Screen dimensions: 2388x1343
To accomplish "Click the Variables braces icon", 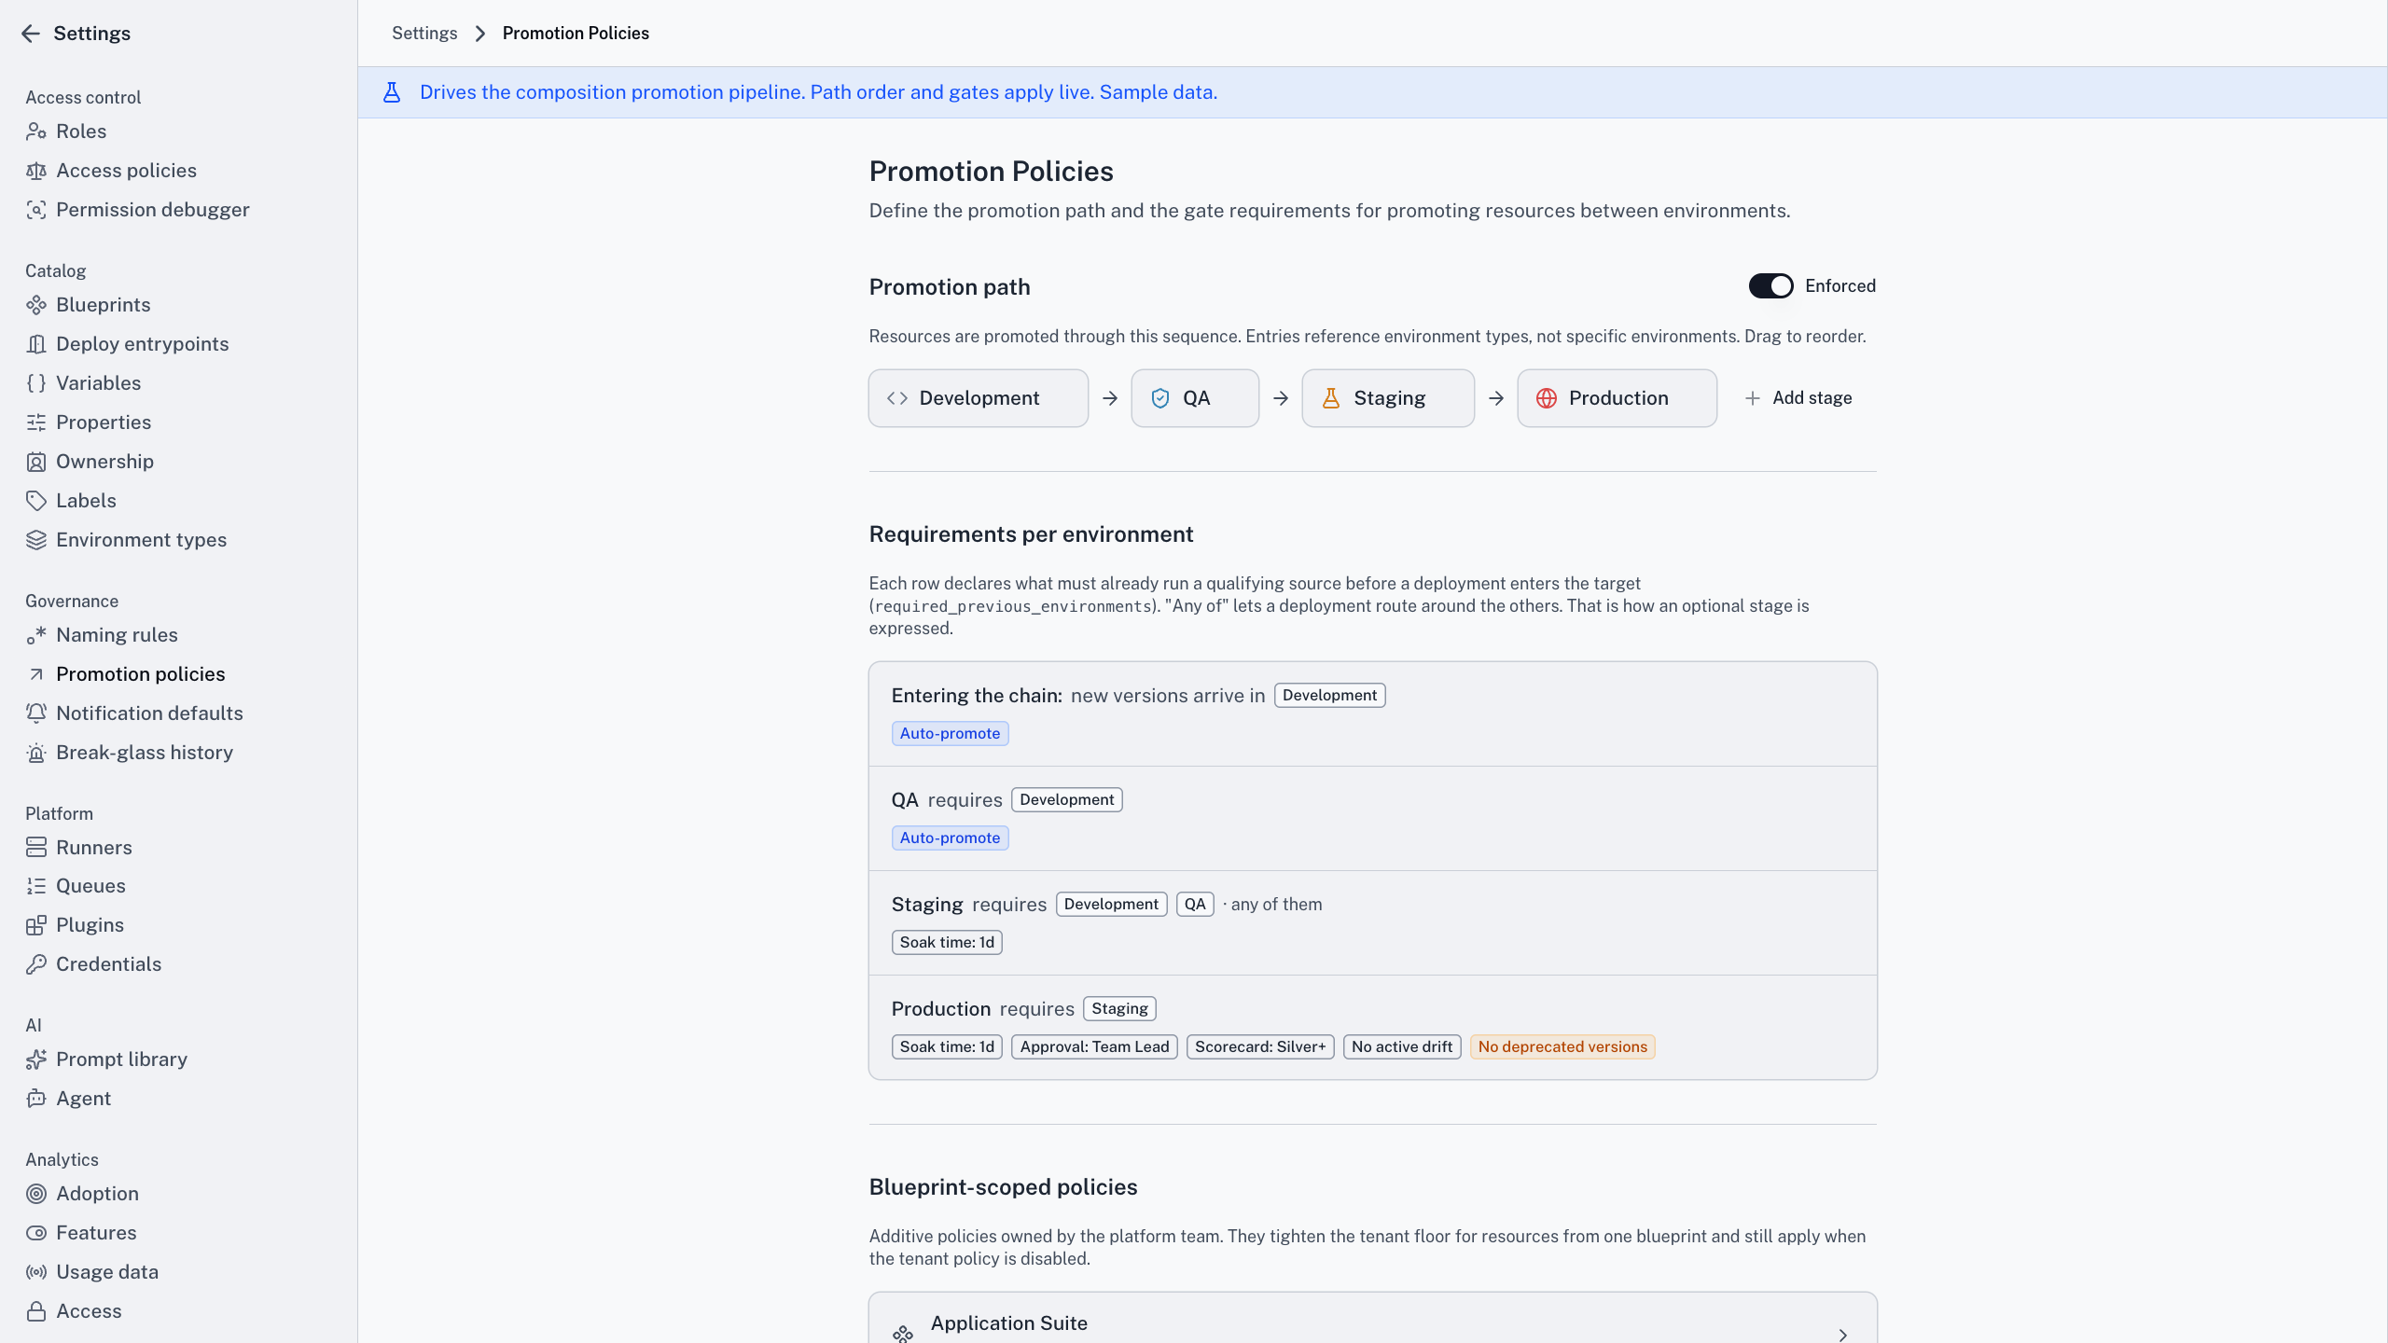I will 36,383.
